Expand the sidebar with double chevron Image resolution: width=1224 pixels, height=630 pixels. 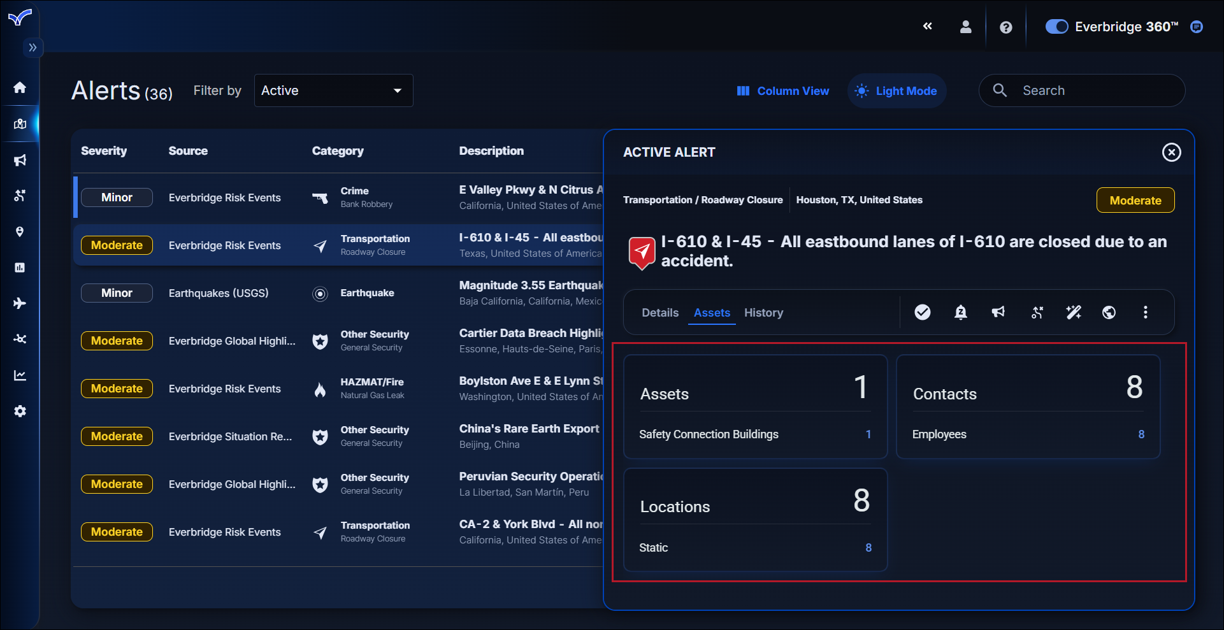coord(32,47)
